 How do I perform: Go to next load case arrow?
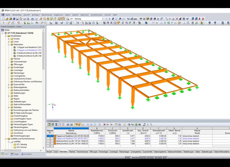(110, 19)
